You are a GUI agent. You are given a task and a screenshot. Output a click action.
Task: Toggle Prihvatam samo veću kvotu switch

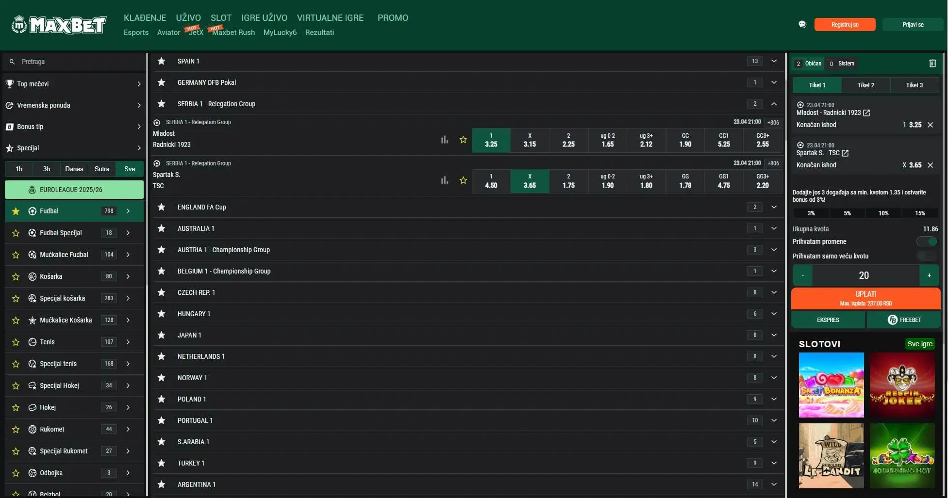tap(927, 256)
